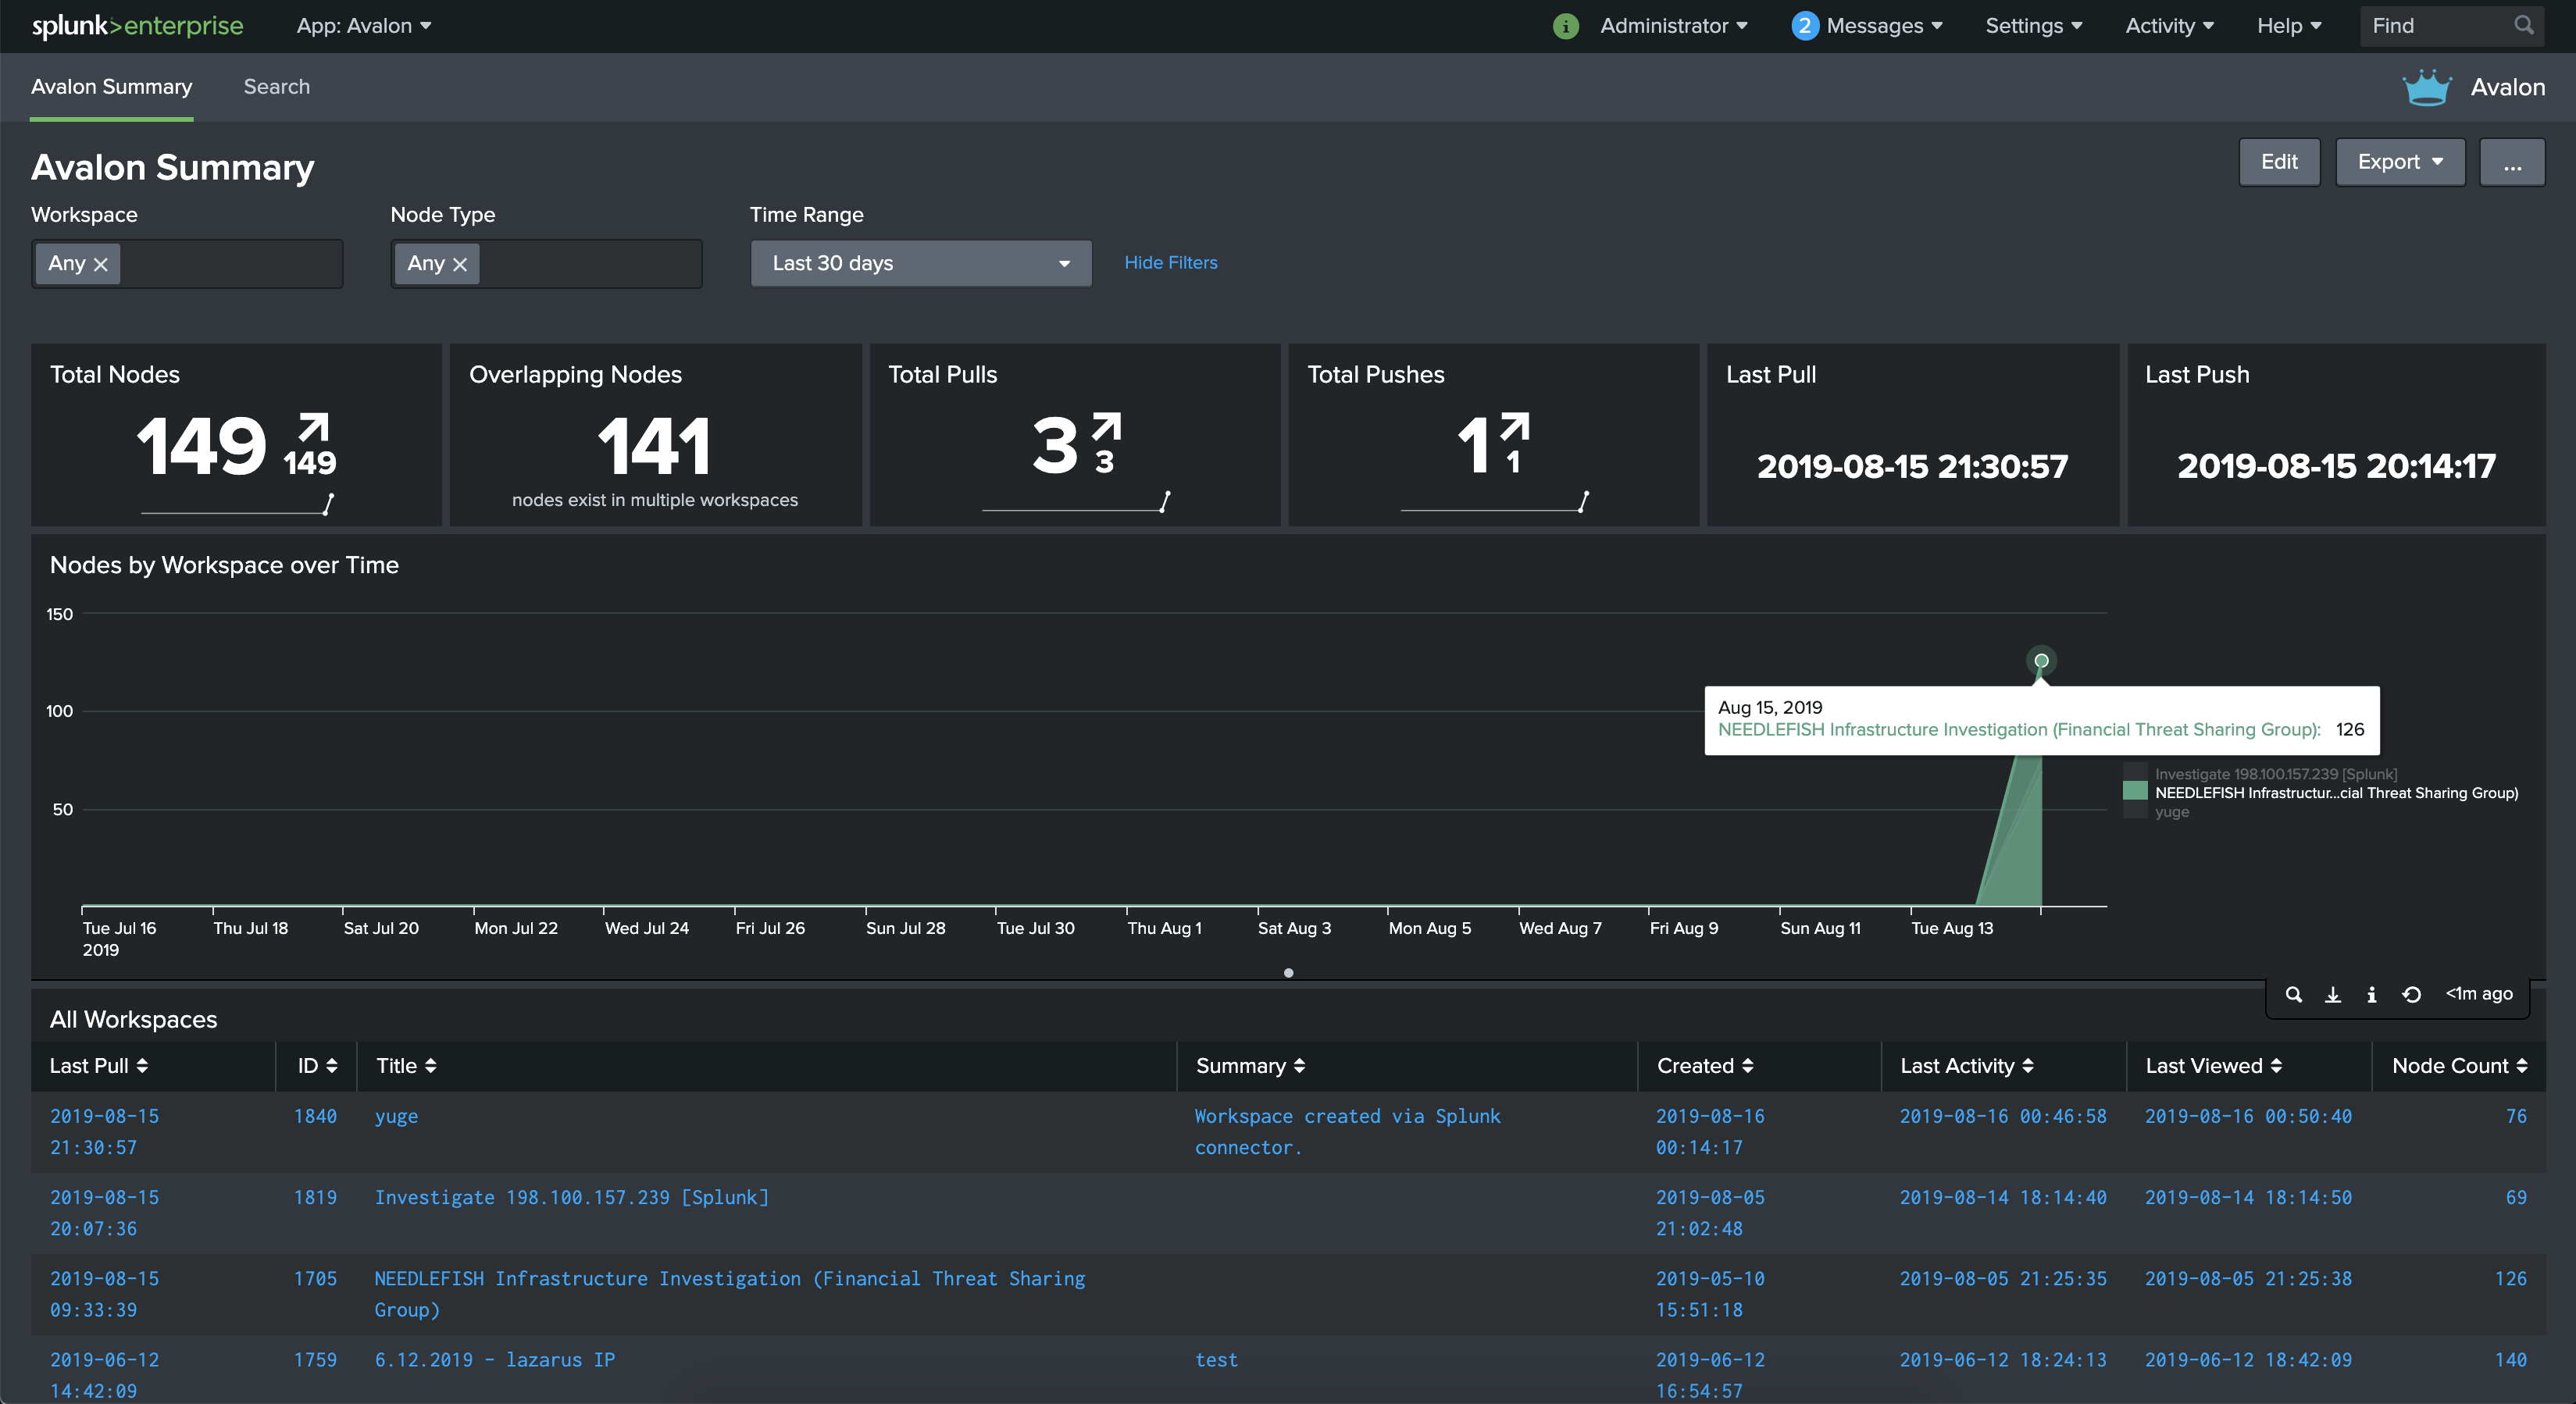2576x1404 pixels.
Task: Switch to Avalon Summary tab
Action: tap(111, 87)
